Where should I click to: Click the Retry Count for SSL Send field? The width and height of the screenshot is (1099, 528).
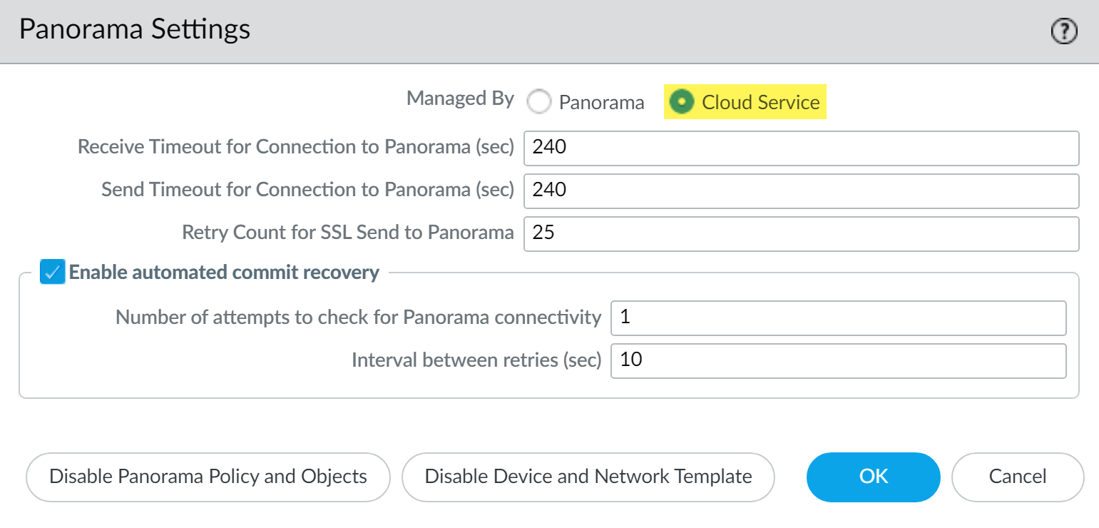tap(800, 233)
